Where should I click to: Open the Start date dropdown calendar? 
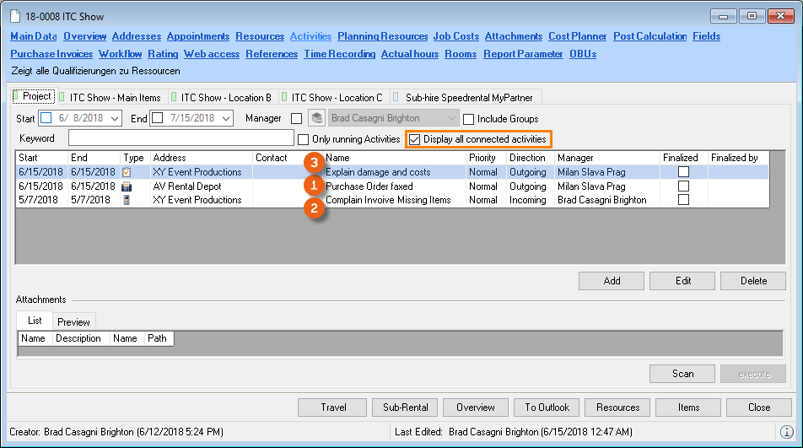point(115,119)
